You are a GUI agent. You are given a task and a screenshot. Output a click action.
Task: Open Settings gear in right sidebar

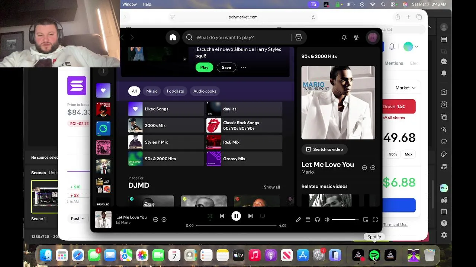click(x=444, y=235)
